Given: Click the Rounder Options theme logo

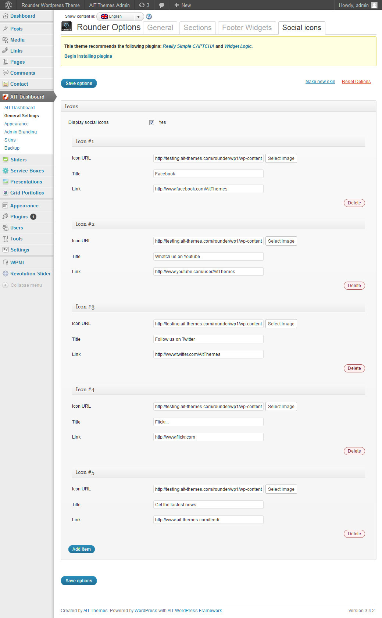Looking at the screenshot, I should point(67,26).
